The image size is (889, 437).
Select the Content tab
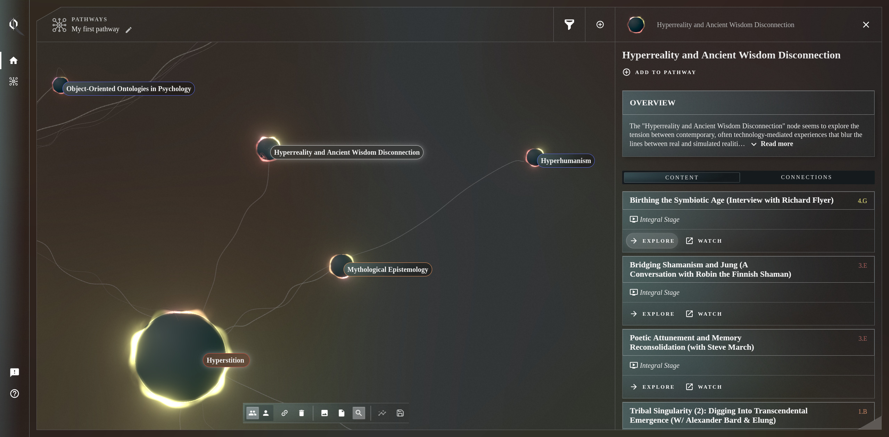click(681, 177)
